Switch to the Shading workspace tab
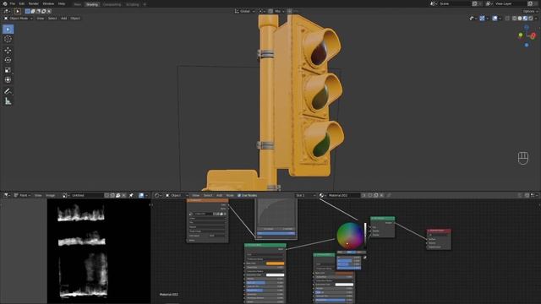 coord(92,4)
